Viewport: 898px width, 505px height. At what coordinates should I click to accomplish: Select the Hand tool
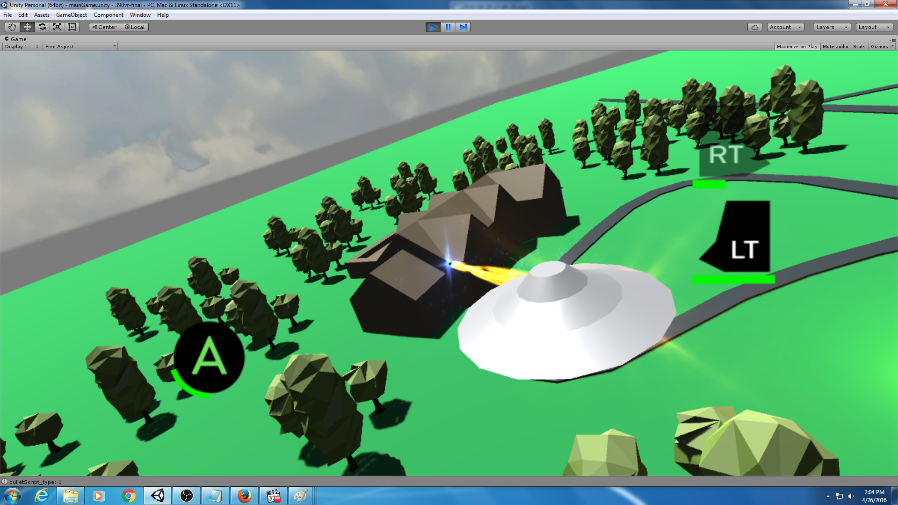point(12,27)
